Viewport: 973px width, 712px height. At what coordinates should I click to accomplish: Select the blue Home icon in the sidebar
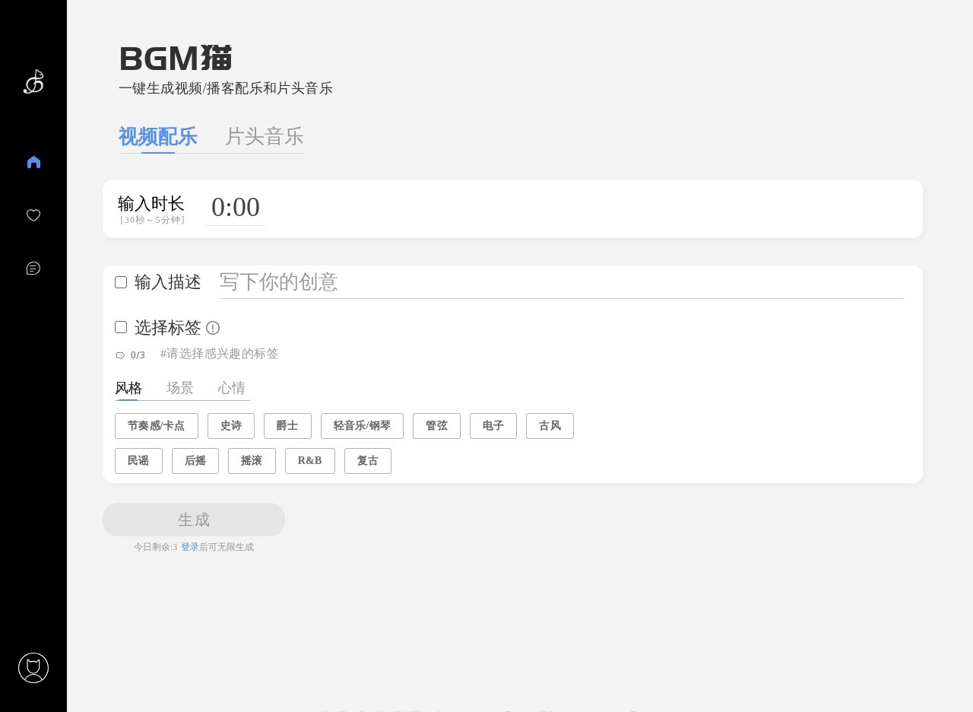[33, 161]
